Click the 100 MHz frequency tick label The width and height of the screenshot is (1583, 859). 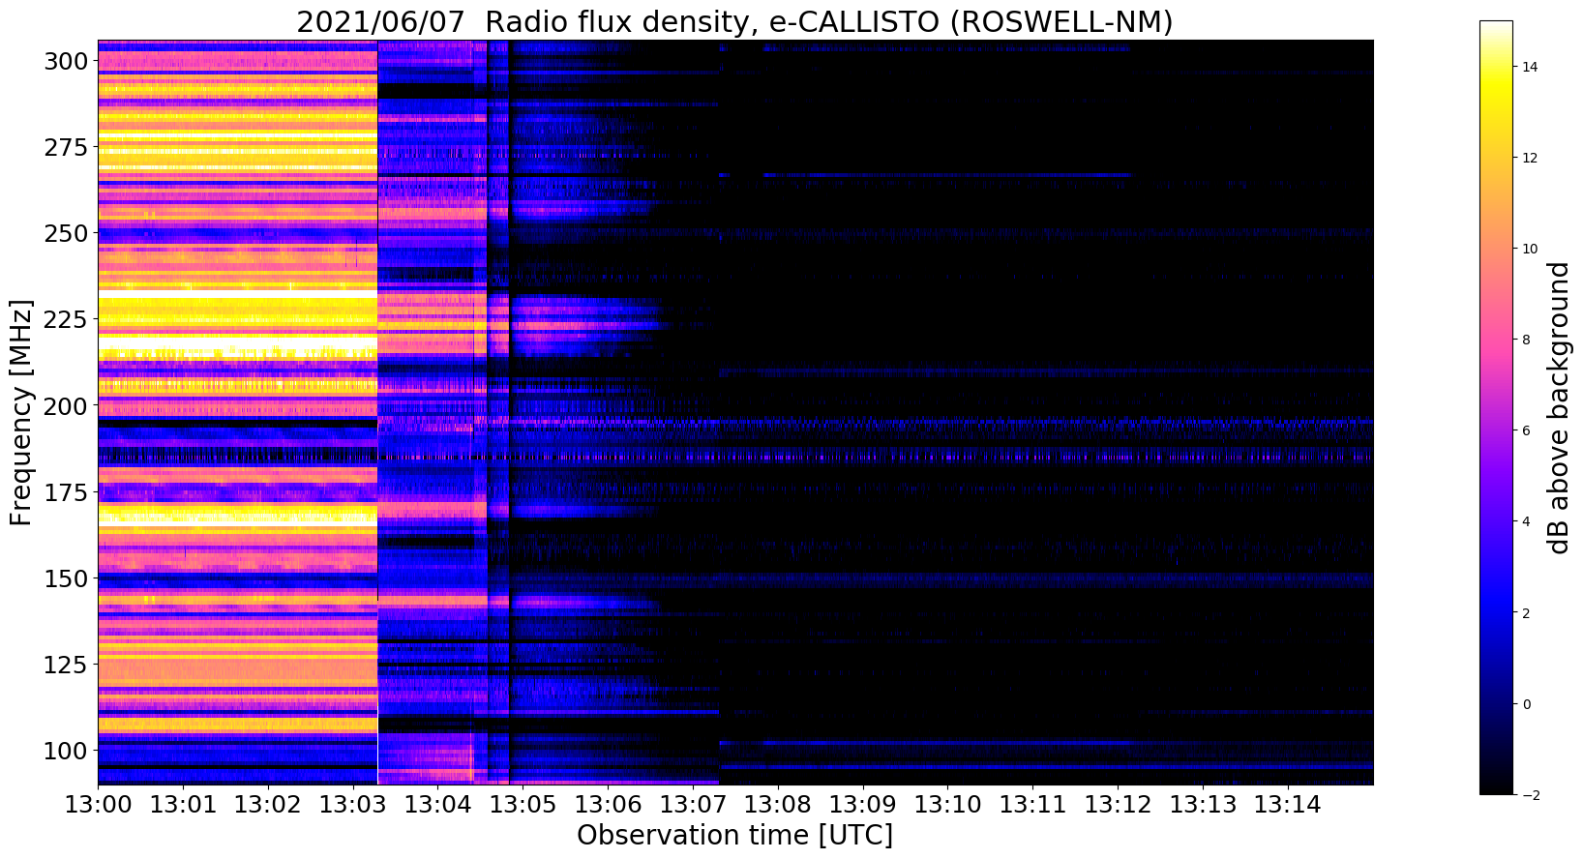click(65, 750)
